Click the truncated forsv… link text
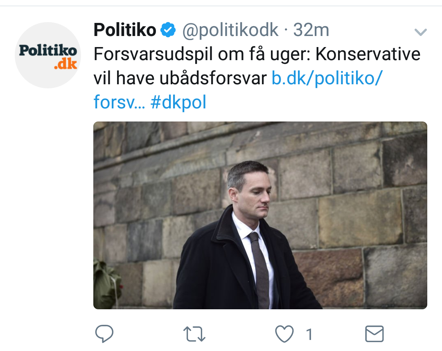The height and width of the screenshot is (351, 442). click(x=119, y=102)
